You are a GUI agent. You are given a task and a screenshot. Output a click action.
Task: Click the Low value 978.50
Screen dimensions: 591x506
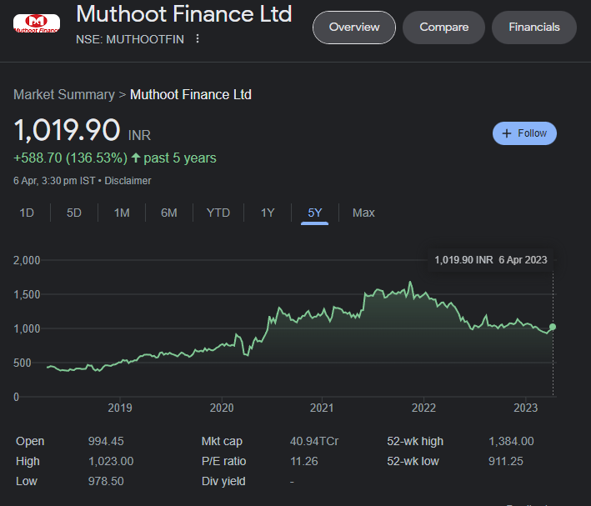point(106,481)
